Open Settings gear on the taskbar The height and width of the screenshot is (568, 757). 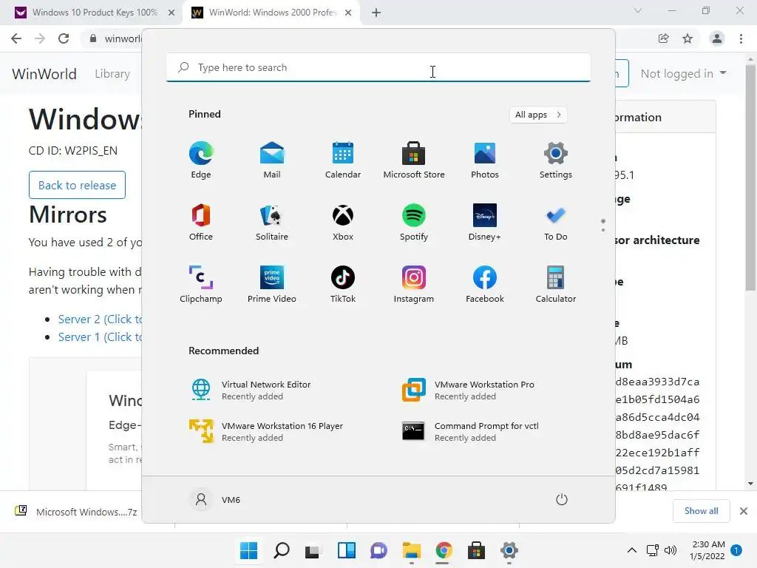509,550
